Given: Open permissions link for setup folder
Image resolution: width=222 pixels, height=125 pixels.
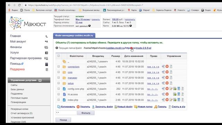Looking at the screenshot, I should (x=153, y=83).
